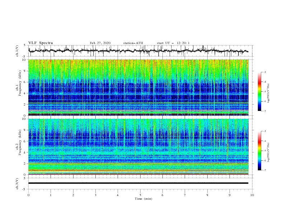284x219 pixels.
Task: Click the "4" tick on the time axis
Action: coord(118,195)
